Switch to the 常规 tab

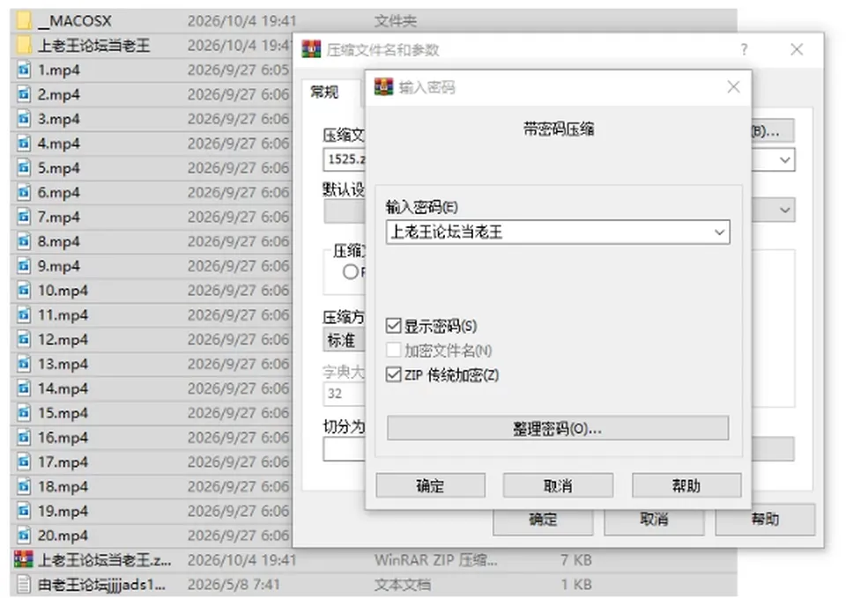point(325,92)
